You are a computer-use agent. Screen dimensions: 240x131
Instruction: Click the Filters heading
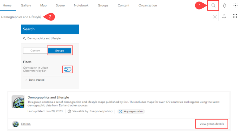(27, 62)
